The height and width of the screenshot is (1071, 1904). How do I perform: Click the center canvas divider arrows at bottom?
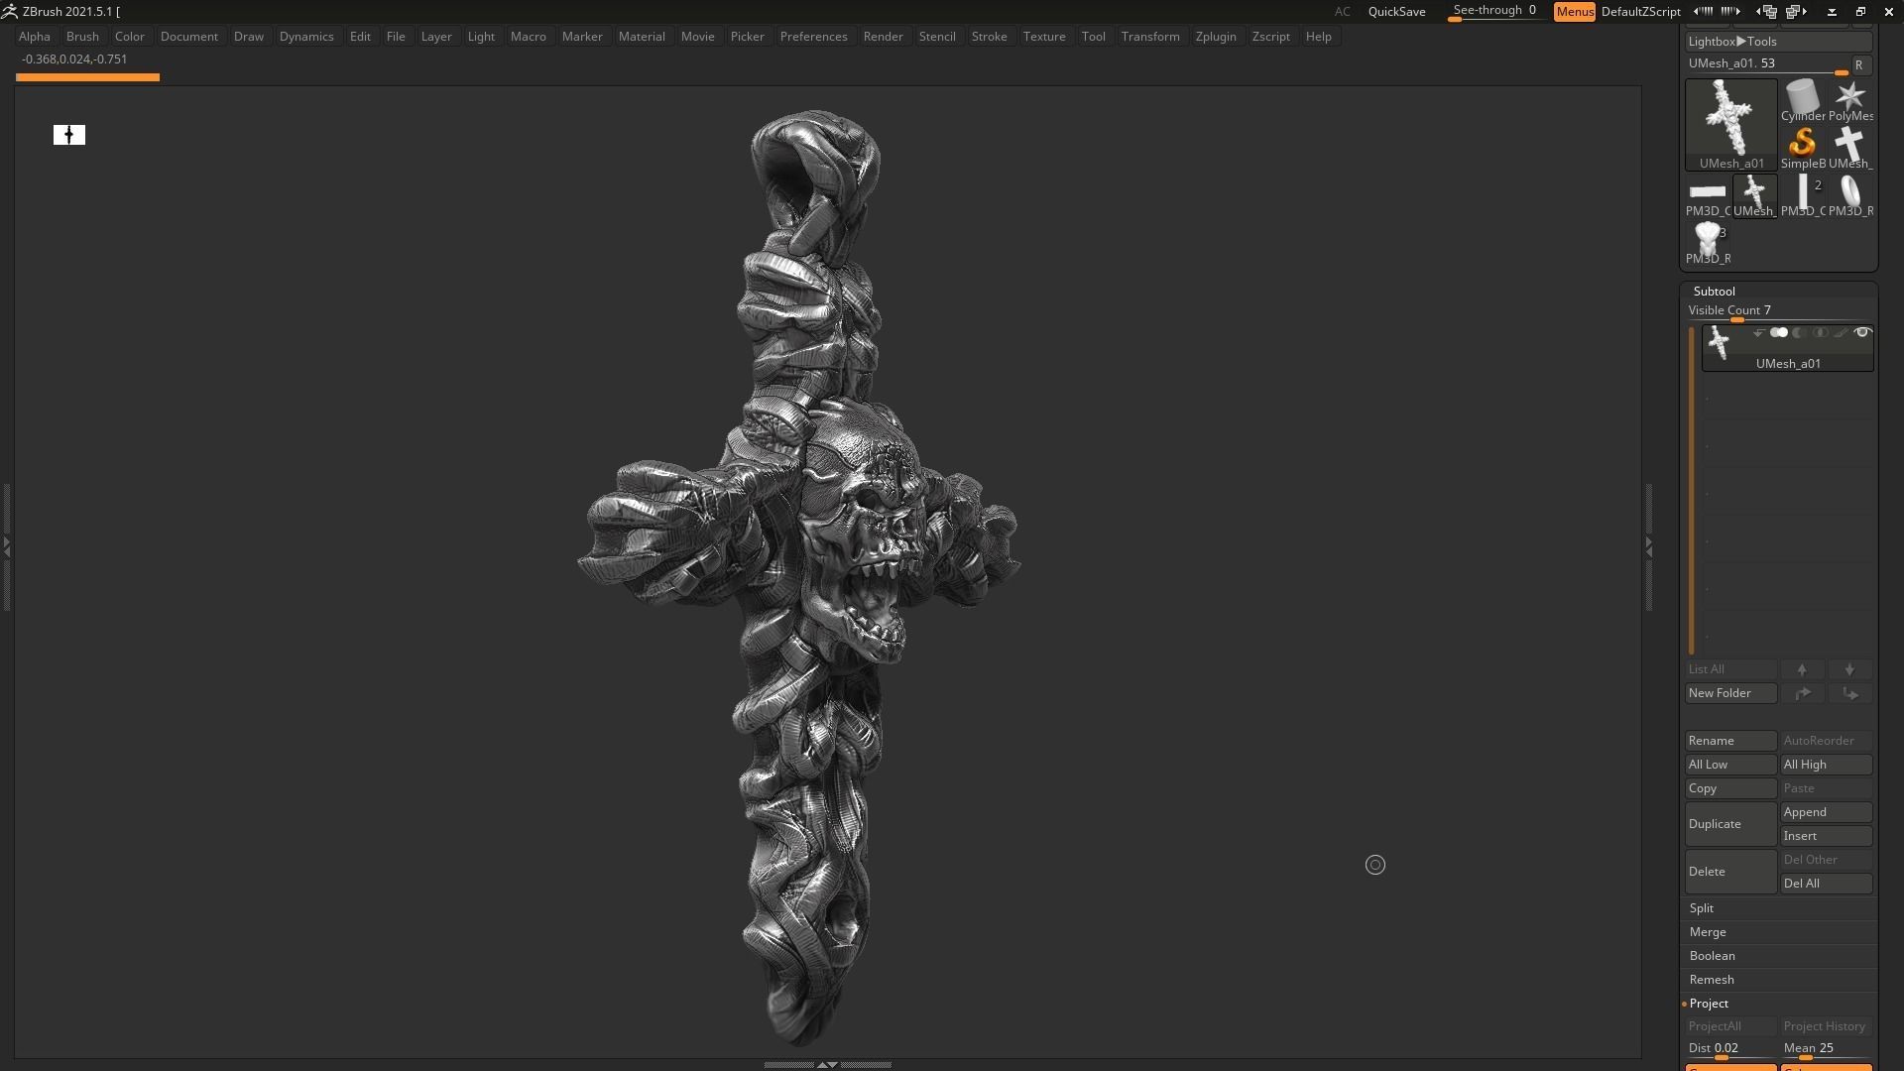pos(827,1064)
